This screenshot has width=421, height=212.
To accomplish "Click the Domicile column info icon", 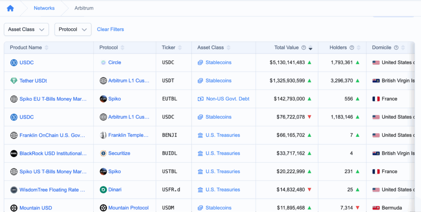I will [x=396, y=48].
